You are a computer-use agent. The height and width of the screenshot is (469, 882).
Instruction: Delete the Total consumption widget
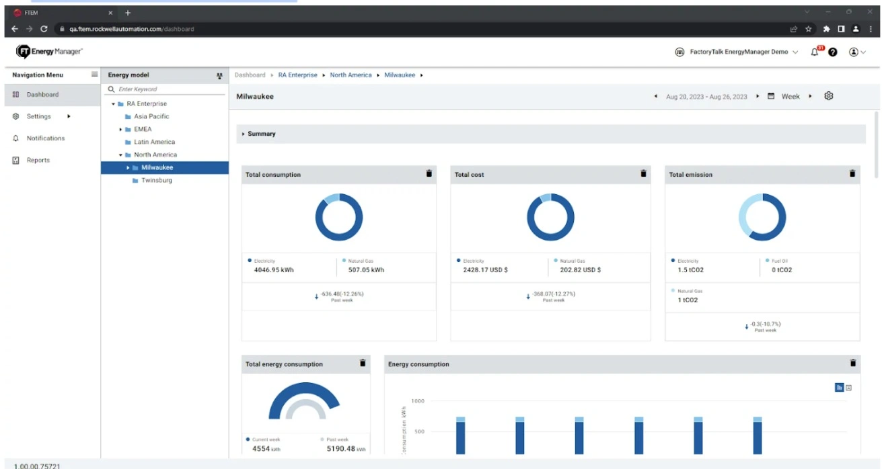pyautogui.click(x=429, y=173)
